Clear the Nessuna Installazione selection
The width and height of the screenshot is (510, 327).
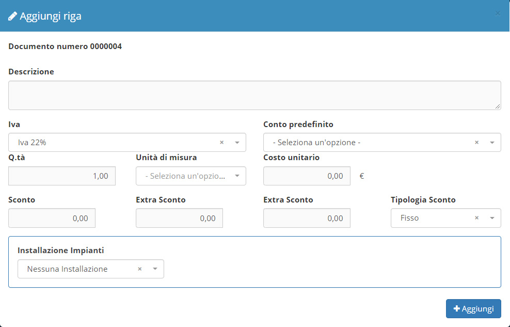click(x=139, y=269)
